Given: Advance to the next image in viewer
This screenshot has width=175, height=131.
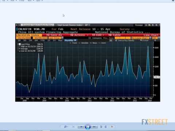Looking at the screenshot, I should pyautogui.click(x=94, y=127).
